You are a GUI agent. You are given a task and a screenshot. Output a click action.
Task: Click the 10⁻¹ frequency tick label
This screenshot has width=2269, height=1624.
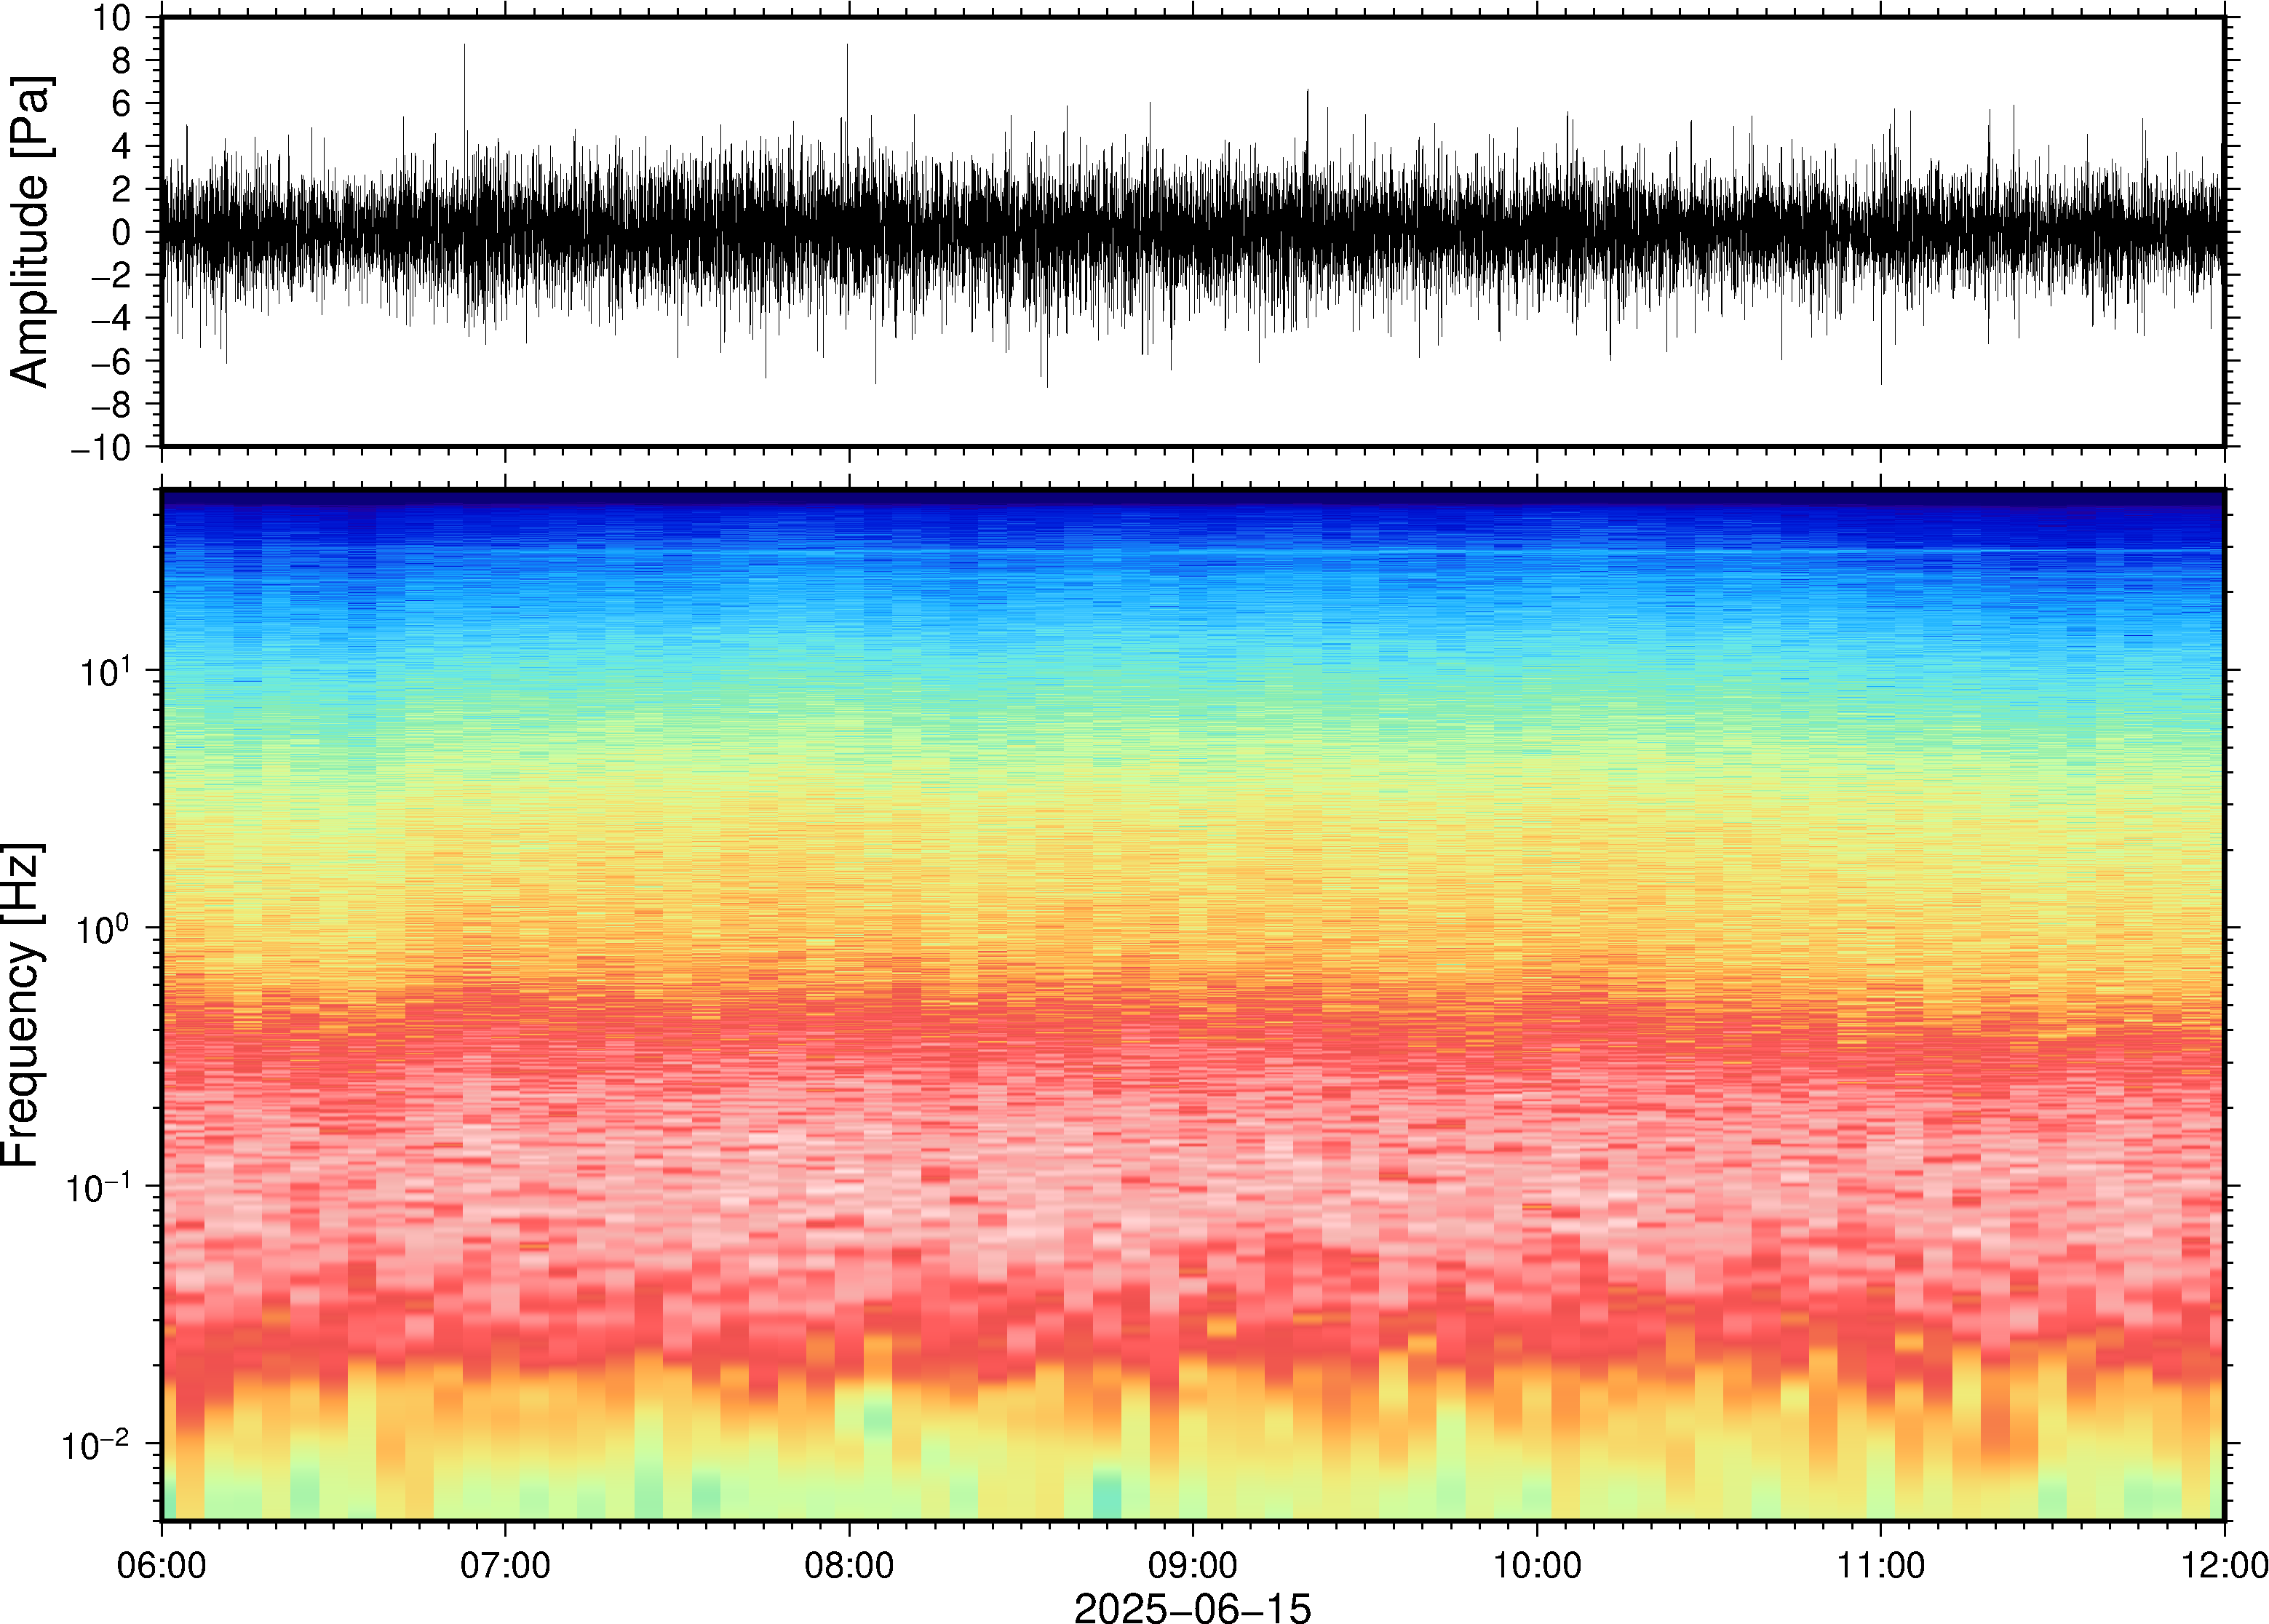(97, 1187)
